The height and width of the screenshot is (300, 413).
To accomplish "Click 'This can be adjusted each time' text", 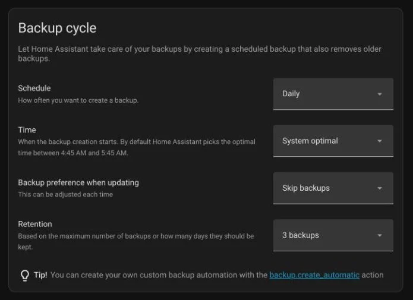I will coord(65,194).
